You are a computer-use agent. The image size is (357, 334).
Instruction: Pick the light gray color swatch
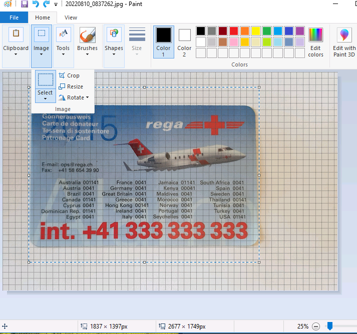point(212,42)
